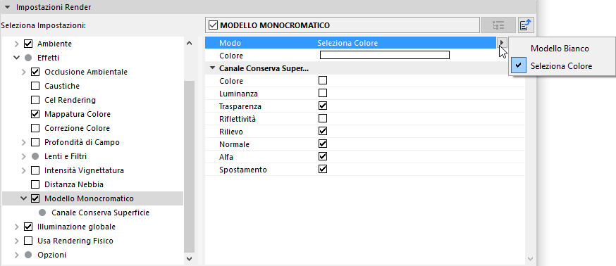Expand the Lenti e Filtri node
This screenshot has height=266, width=616.
pos(24,156)
